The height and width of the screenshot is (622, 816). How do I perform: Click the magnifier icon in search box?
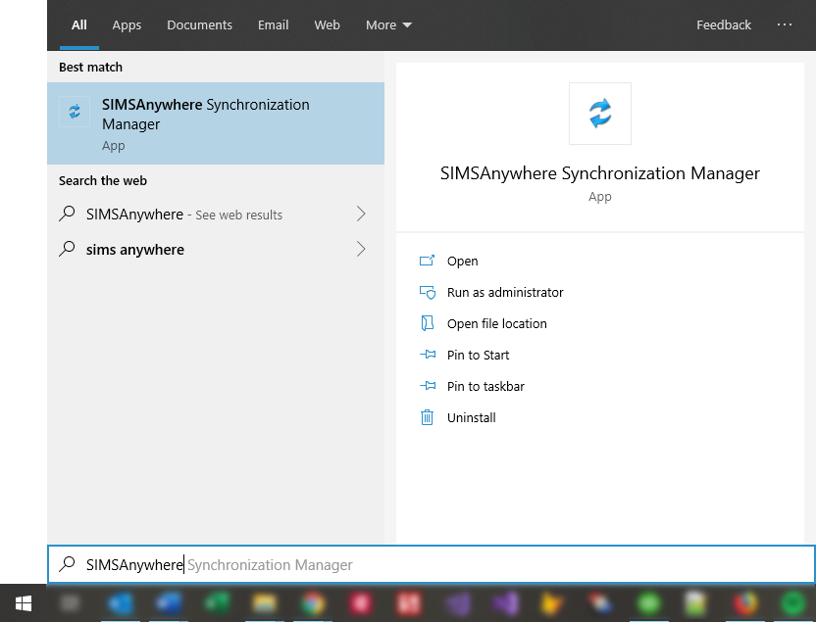pos(67,564)
